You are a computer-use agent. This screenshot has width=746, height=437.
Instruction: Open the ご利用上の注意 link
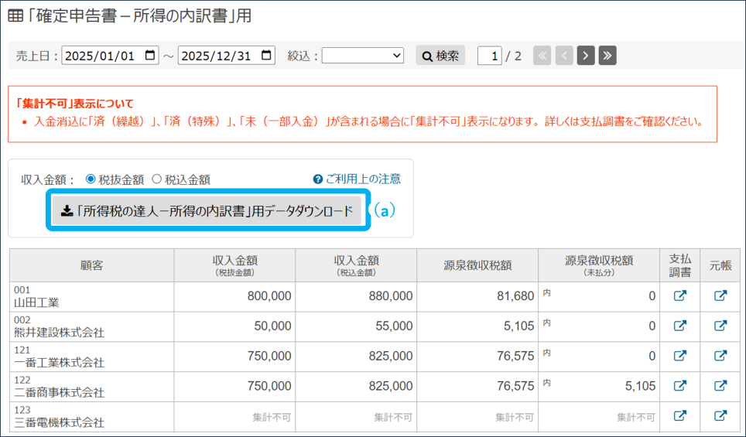click(357, 179)
